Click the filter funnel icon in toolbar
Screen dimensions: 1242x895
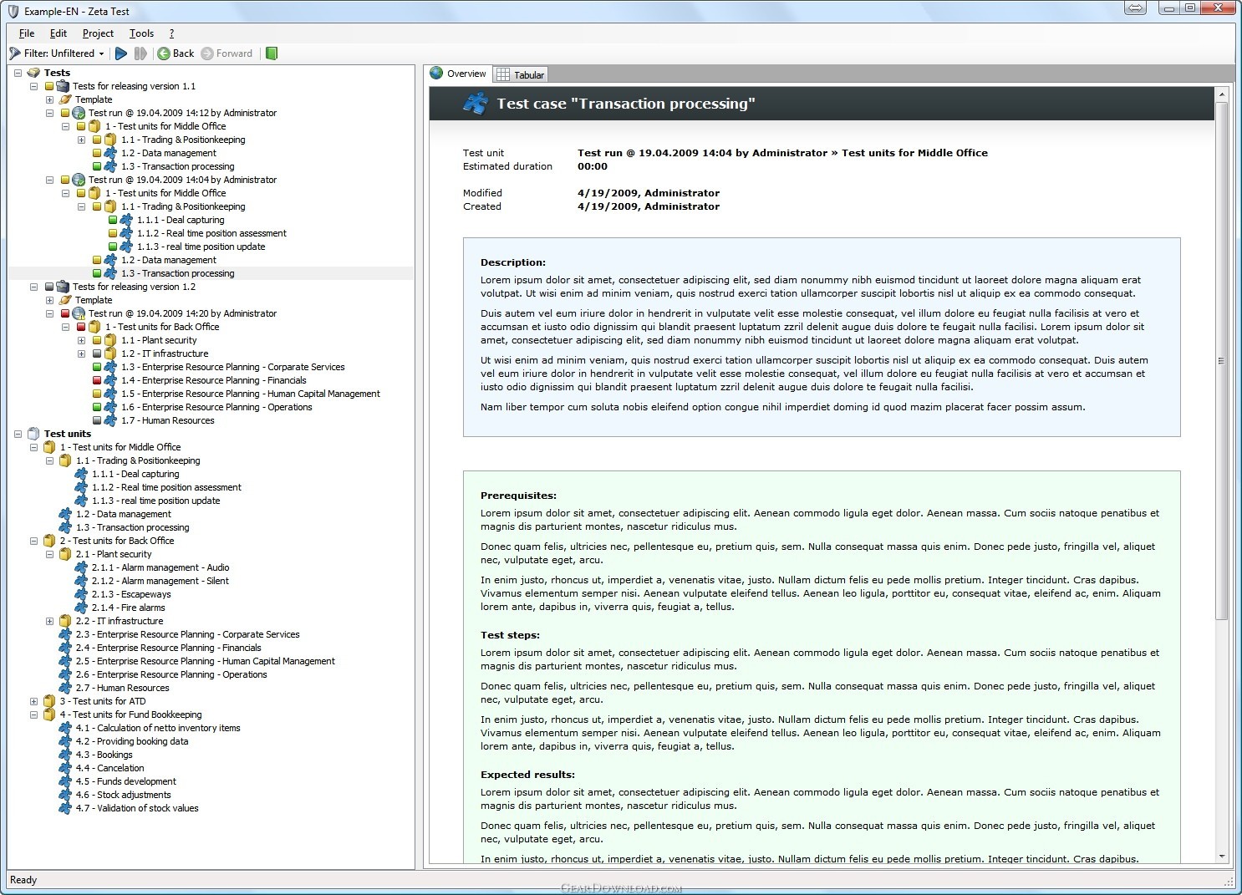pyautogui.click(x=15, y=53)
